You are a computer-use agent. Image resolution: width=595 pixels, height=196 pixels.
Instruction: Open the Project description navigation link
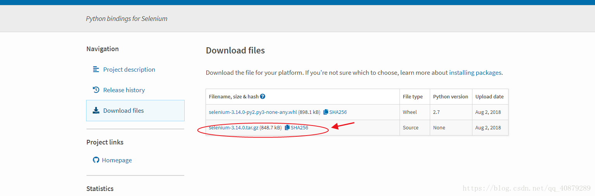click(x=129, y=70)
